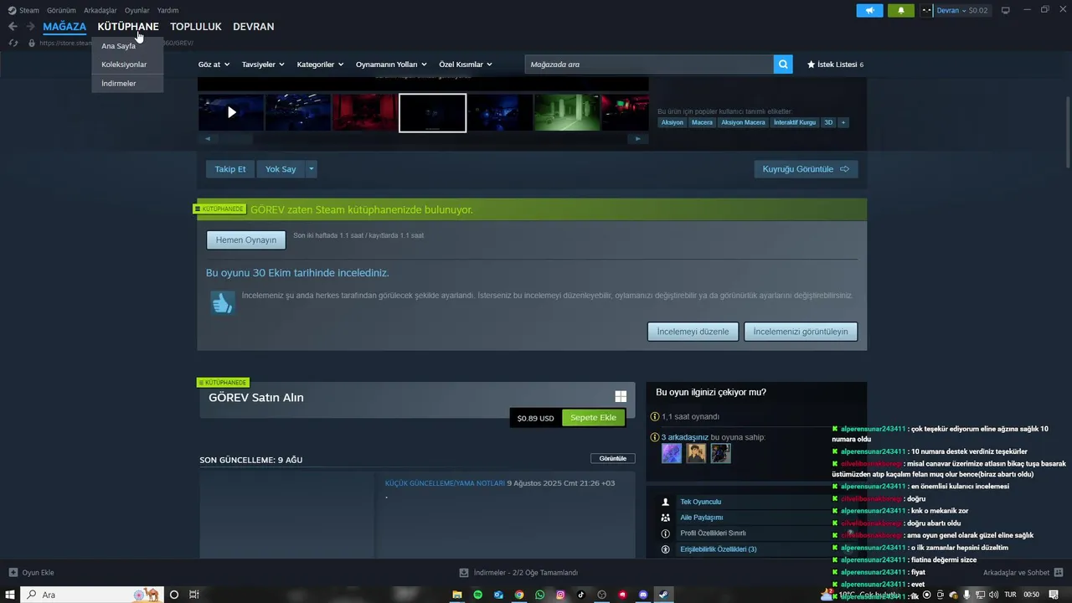1072x603 pixels.
Task: Click the Görüntüle update button
Action: [x=613, y=459]
